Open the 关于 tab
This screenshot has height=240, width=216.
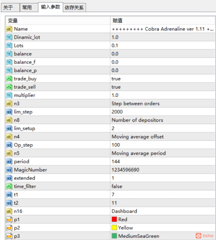tap(10, 7)
